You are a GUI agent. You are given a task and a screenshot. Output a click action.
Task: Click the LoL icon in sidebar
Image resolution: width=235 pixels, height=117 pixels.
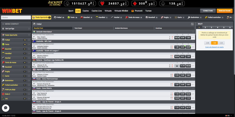[x=3, y=99]
